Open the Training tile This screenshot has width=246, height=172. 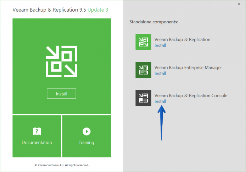86,136
